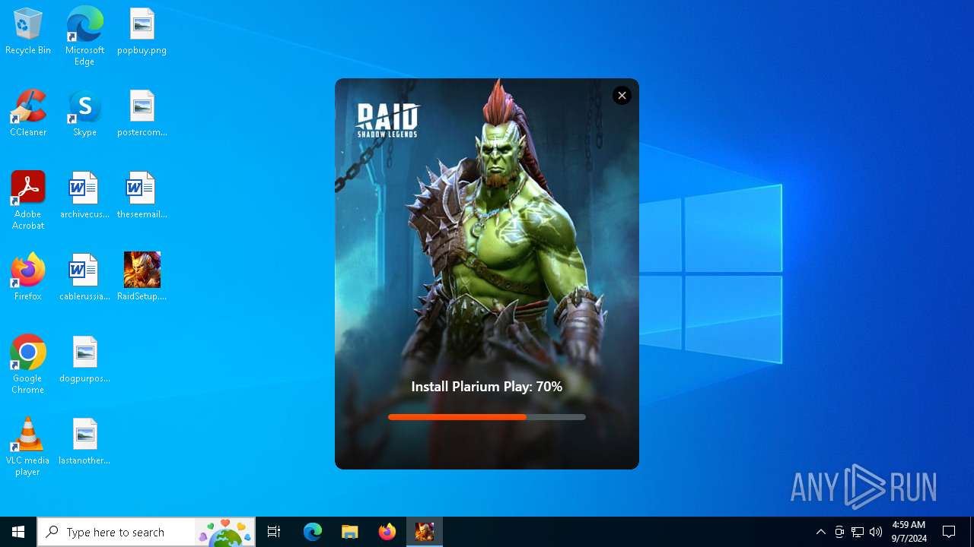Select the popbuy.png file icon
This screenshot has width=974, height=547.
click(142, 32)
